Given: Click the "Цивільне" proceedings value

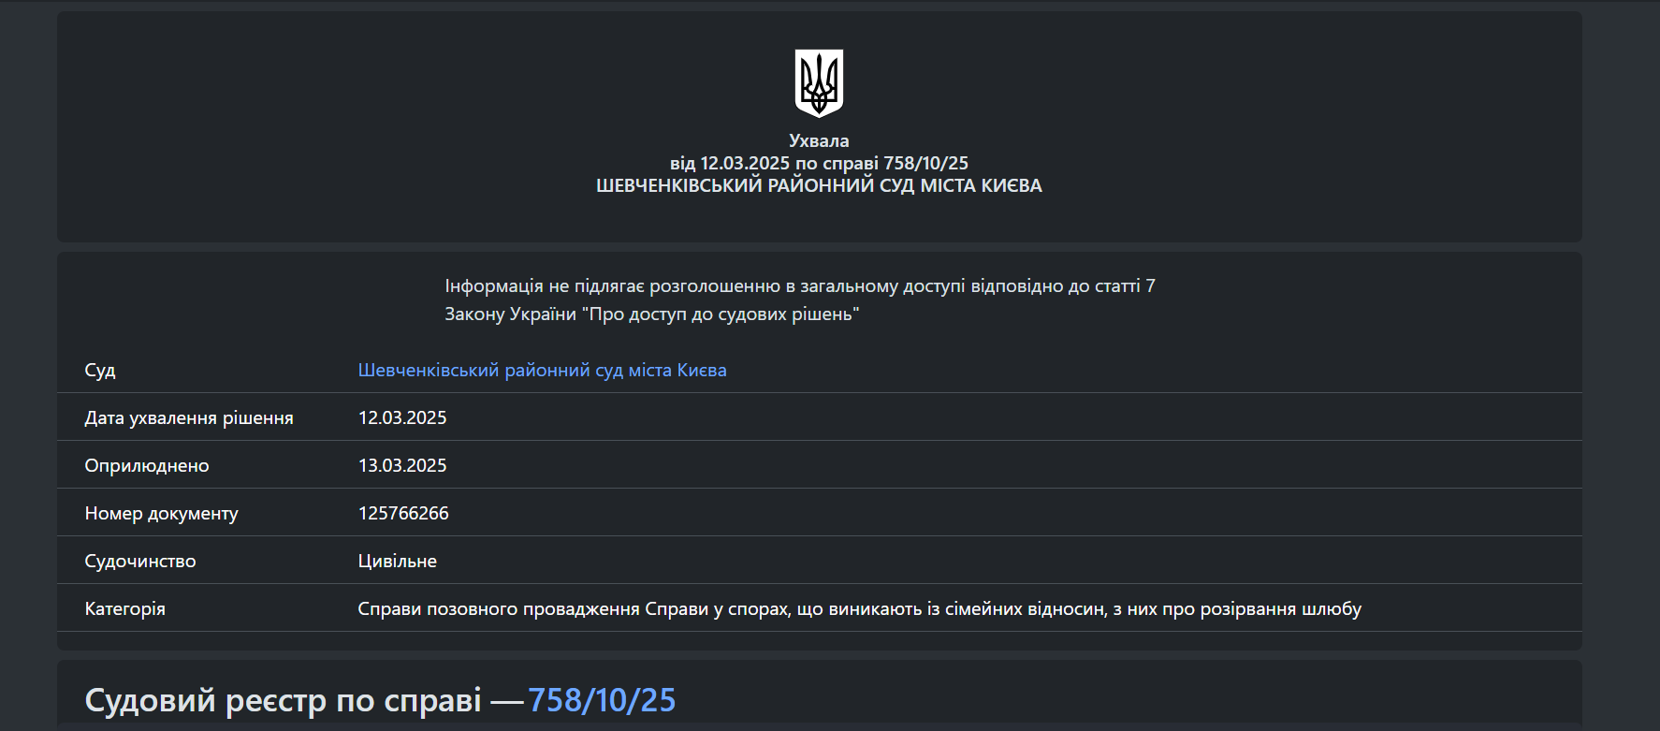Looking at the screenshot, I should (397, 561).
